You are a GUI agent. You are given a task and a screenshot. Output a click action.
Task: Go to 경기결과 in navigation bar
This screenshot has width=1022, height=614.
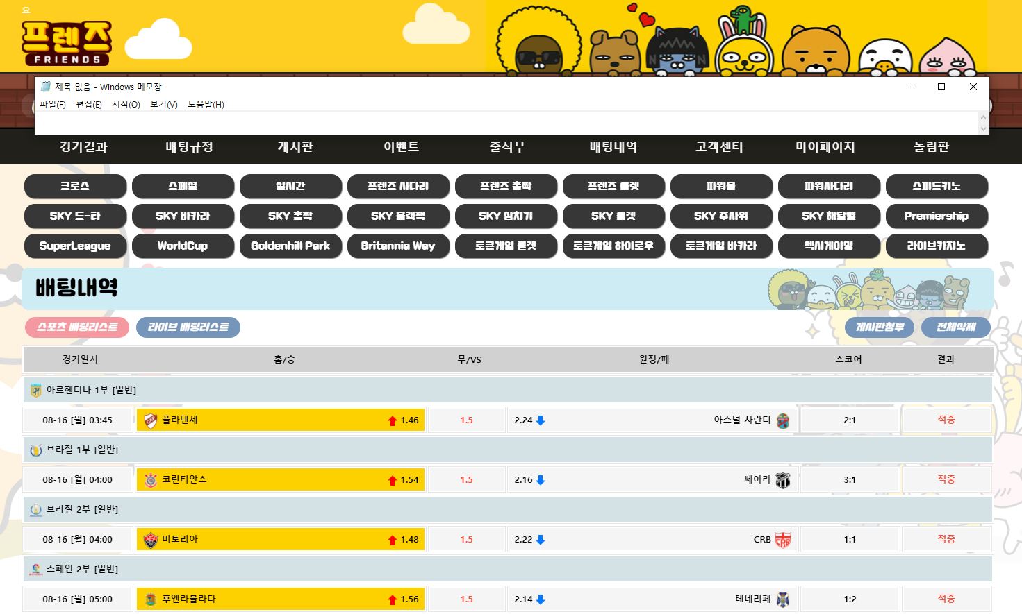pyautogui.click(x=83, y=147)
